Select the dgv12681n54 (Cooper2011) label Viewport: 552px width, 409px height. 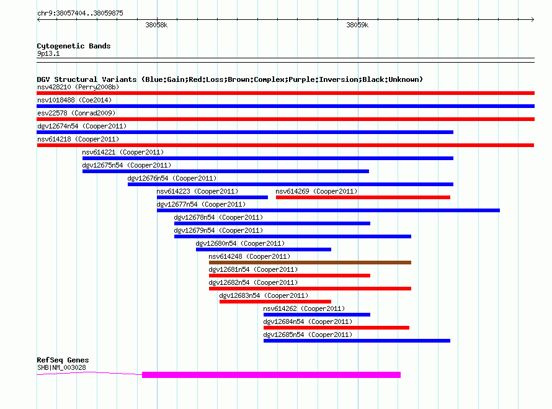click(253, 269)
